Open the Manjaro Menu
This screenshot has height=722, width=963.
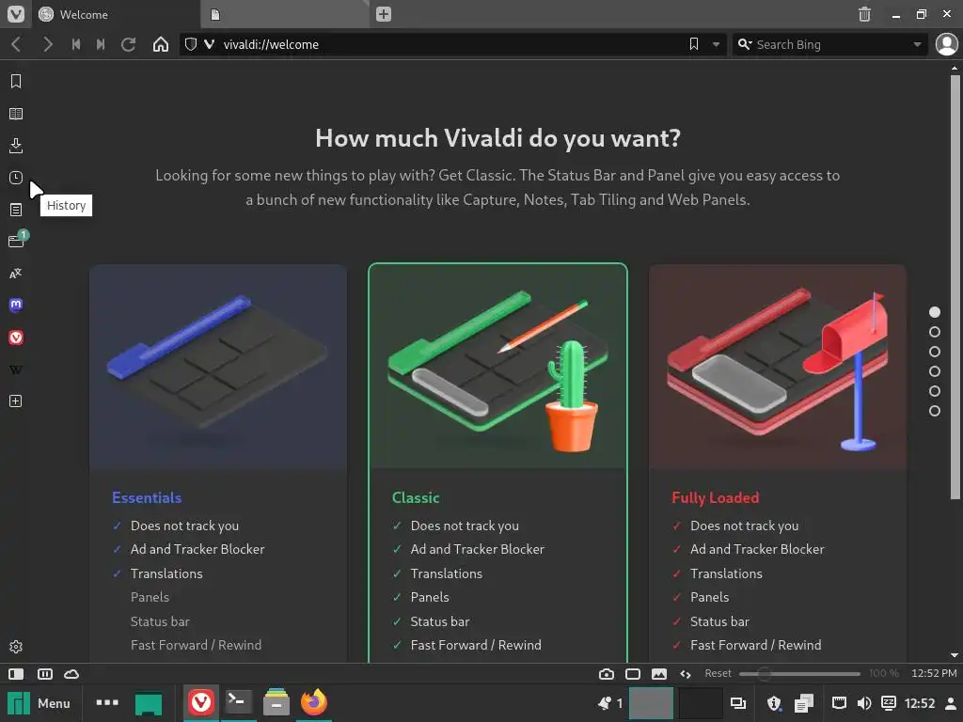(39, 703)
